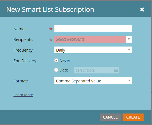Click the Daily value in Frequency box
The height and width of the screenshot is (125, 152).
(x=61, y=50)
